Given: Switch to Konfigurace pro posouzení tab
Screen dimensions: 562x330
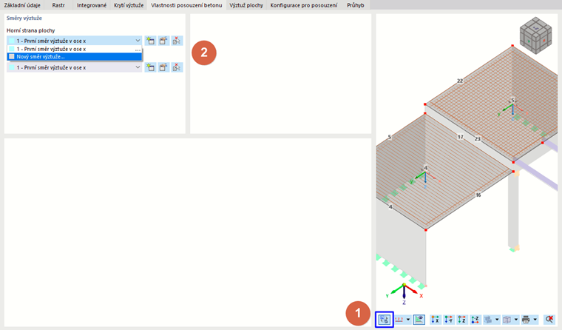Looking at the screenshot, I should 304,5.
